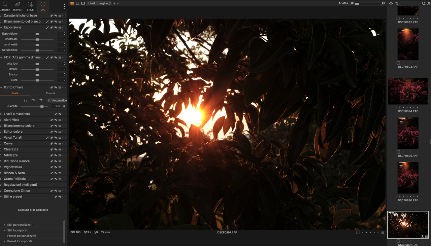
Task: Expand the Curva tool
Action: click(1, 143)
